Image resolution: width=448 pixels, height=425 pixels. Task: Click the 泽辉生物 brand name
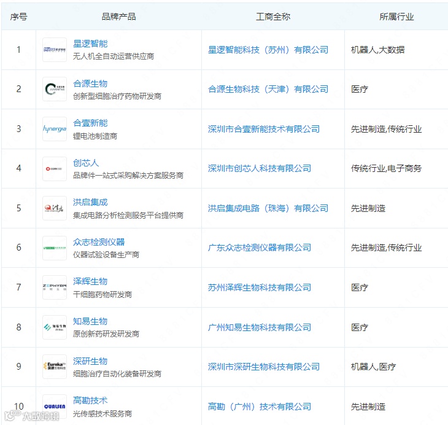point(90,281)
